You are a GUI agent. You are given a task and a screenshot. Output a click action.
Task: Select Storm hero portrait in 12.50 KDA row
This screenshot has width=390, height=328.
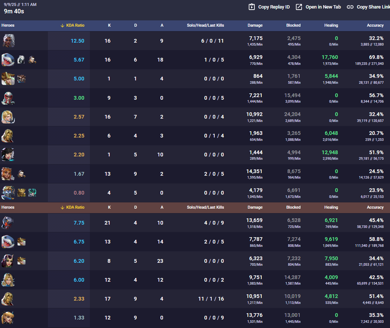9,41
